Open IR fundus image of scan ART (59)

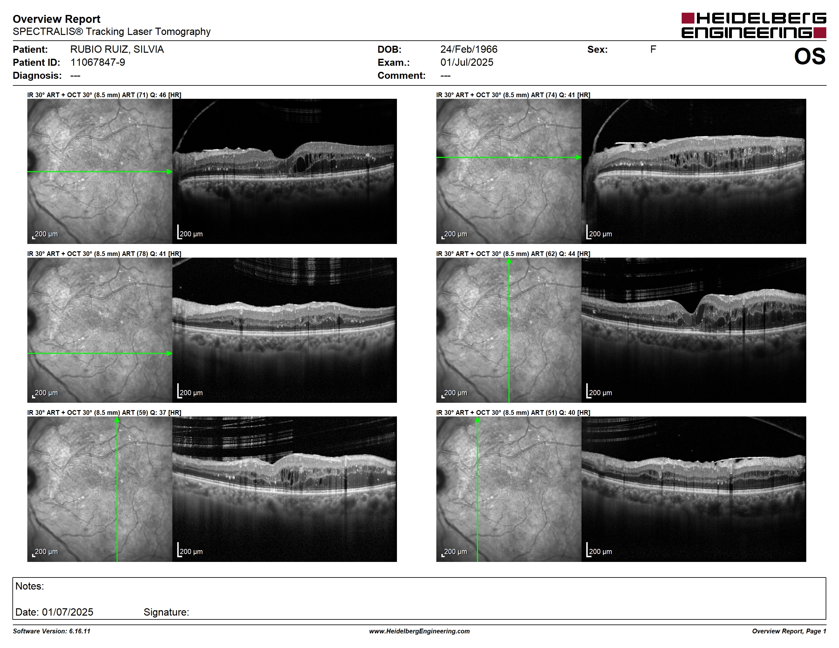click(x=99, y=489)
